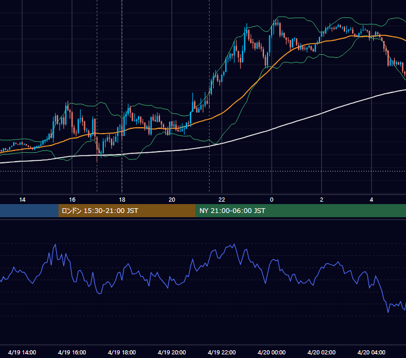Select the ロンドン 15:30-21:00 JST session band
Screen dimensions: 406x358
pos(127,211)
